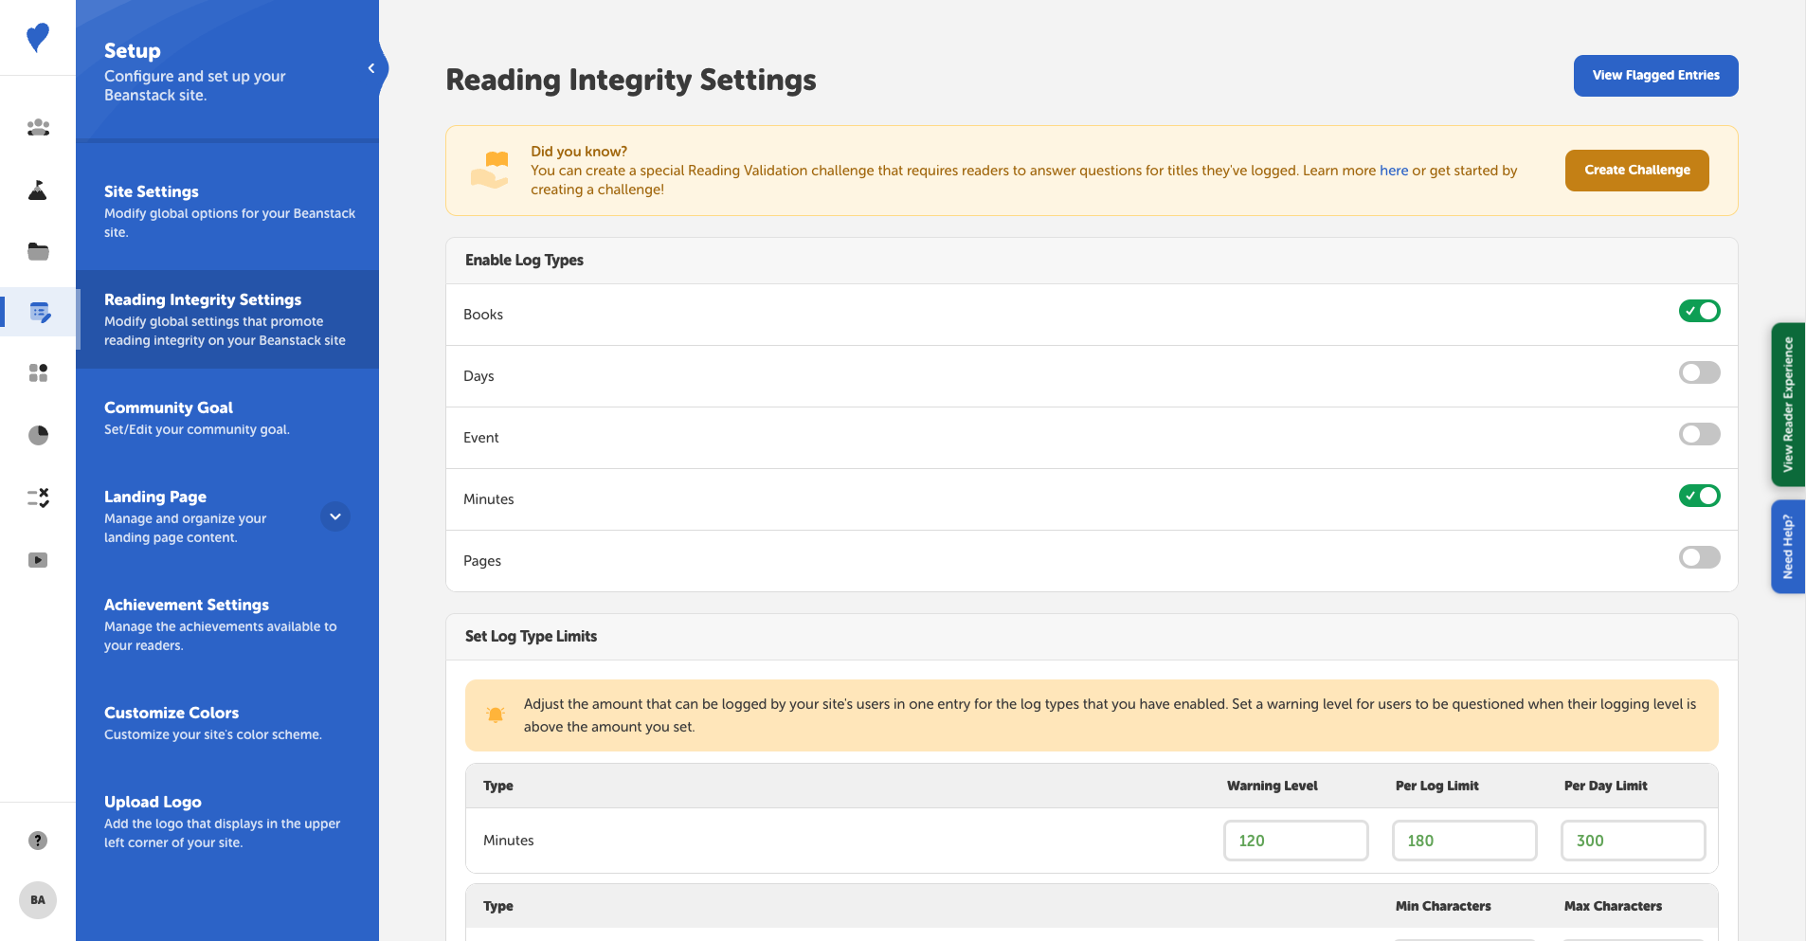This screenshot has width=1806, height=941.
Task: Select the pie chart reports icon
Action: click(38, 434)
